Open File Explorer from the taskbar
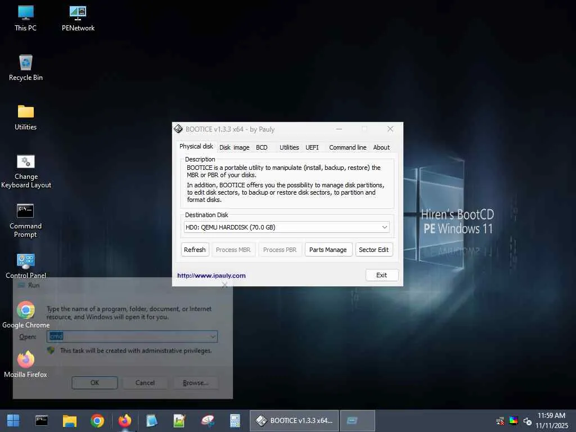The width and height of the screenshot is (576, 432). [x=69, y=421]
